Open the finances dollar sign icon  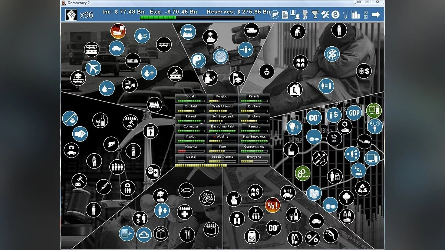[x=336, y=15]
